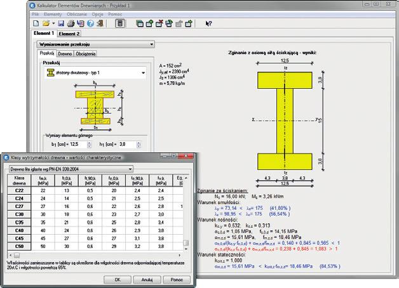Click the table's scroll right arrow
399x288 pixels.
click(x=180, y=255)
